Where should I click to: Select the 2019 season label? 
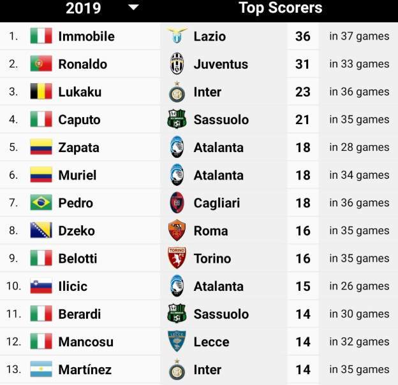83,8
